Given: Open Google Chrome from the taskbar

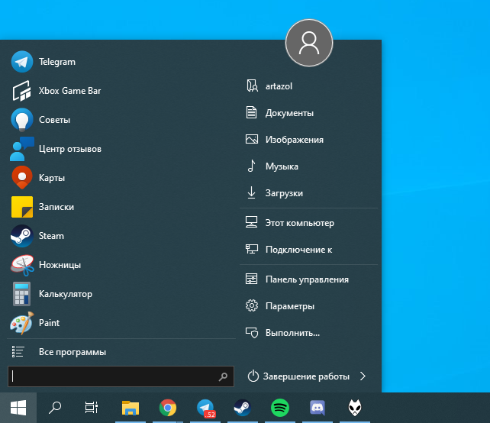Looking at the screenshot, I should click(168, 408).
